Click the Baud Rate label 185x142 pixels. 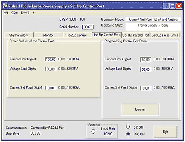(x=108, y=128)
